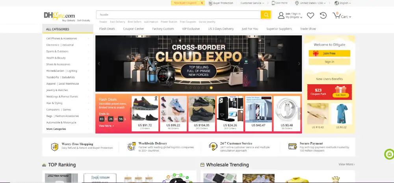Click the Worry-Free Shopping shield icon
Viewport: 394px width, 183px height.
pos(54,147)
